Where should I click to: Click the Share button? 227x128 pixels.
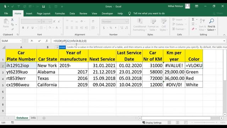click(x=218, y=14)
